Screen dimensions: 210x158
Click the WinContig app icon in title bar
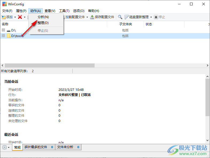coord(5,4)
